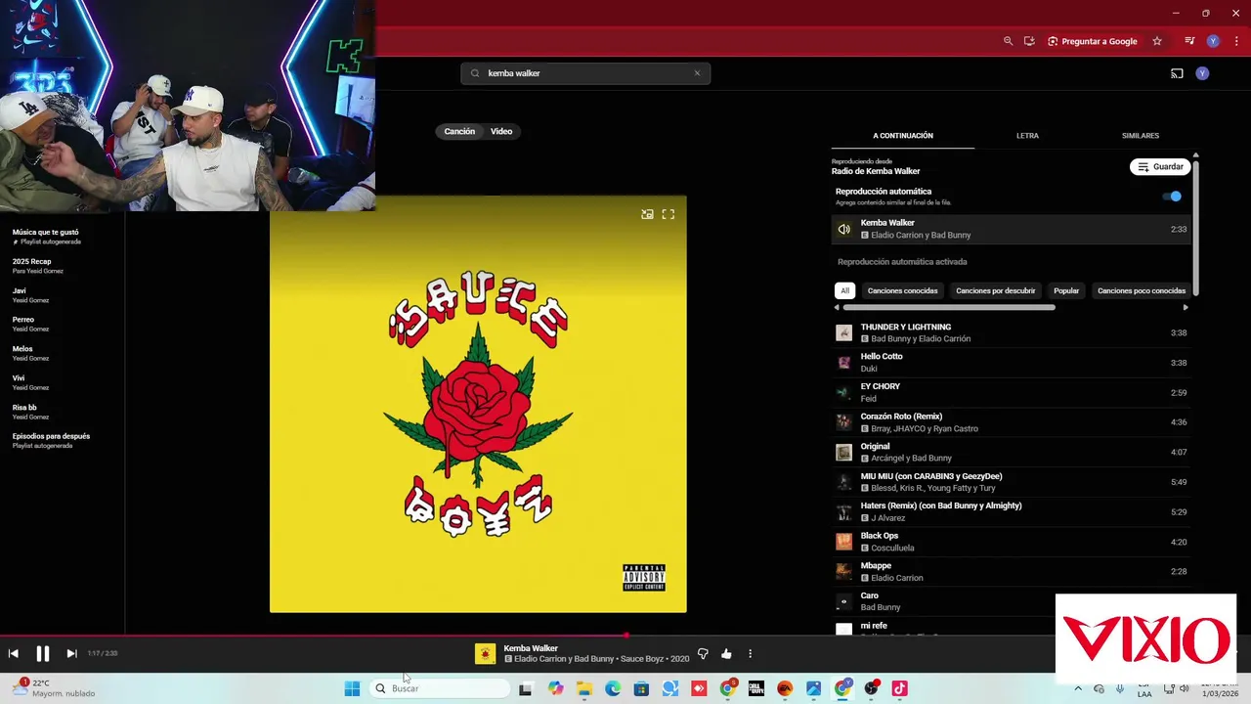Switch to Video mode
1251x704 pixels.
point(501,131)
